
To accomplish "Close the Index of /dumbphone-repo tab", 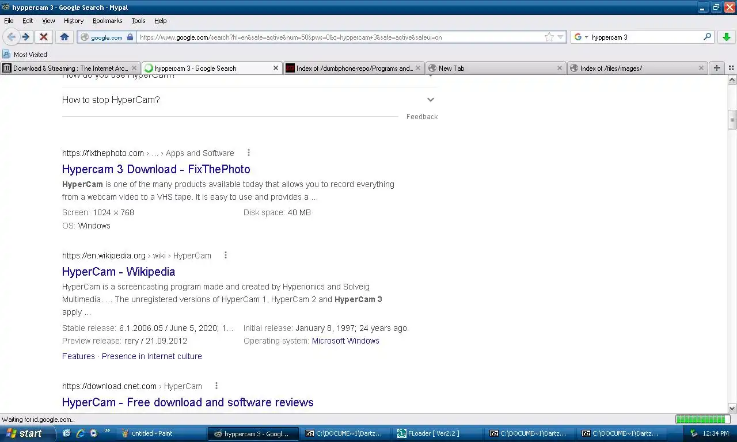I will [x=417, y=68].
